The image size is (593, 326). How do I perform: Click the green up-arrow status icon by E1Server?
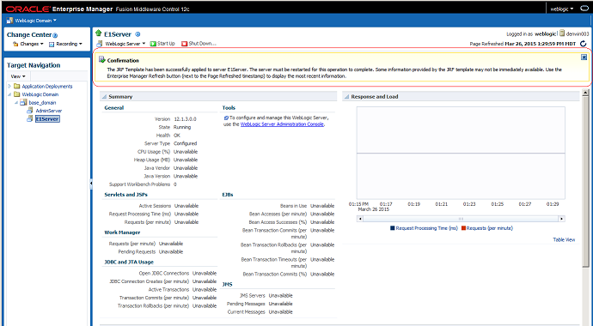click(99, 33)
